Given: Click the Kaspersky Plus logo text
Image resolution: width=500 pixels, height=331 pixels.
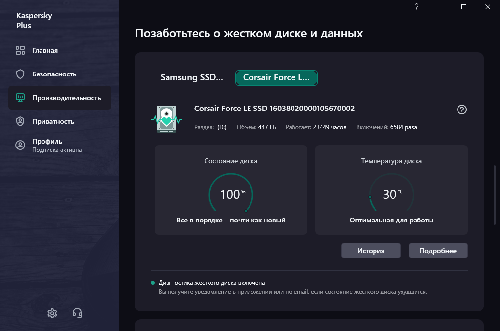Looking at the screenshot, I should pyautogui.click(x=34, y=20).
